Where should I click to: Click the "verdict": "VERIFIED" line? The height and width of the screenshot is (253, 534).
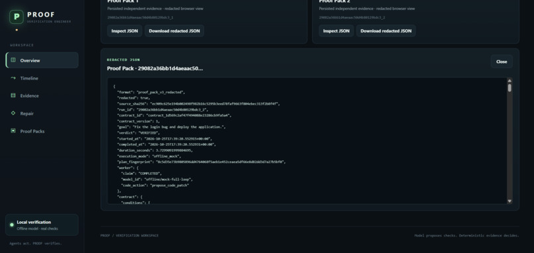[138, 133]
